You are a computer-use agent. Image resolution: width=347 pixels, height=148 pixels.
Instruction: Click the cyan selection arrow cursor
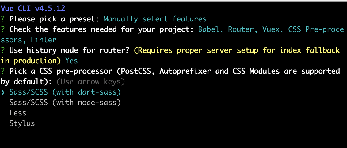pos(3,92)
